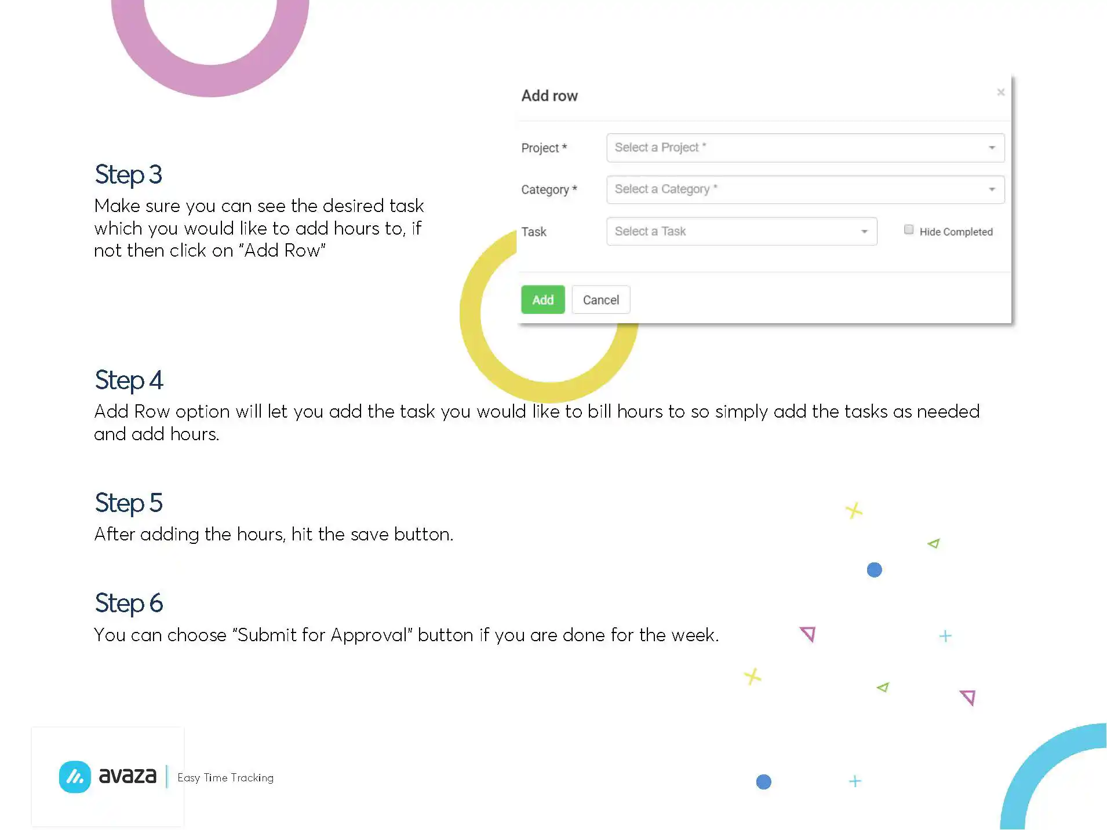Image resolution: width=1107 pixels, height=830 pixels.
Task: Click the Easy Time Tracking tagline
Action: click(x=225, y=778)
